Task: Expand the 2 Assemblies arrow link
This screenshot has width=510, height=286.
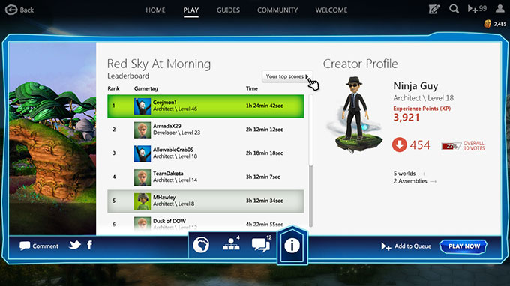Action: tap(415, 181)
